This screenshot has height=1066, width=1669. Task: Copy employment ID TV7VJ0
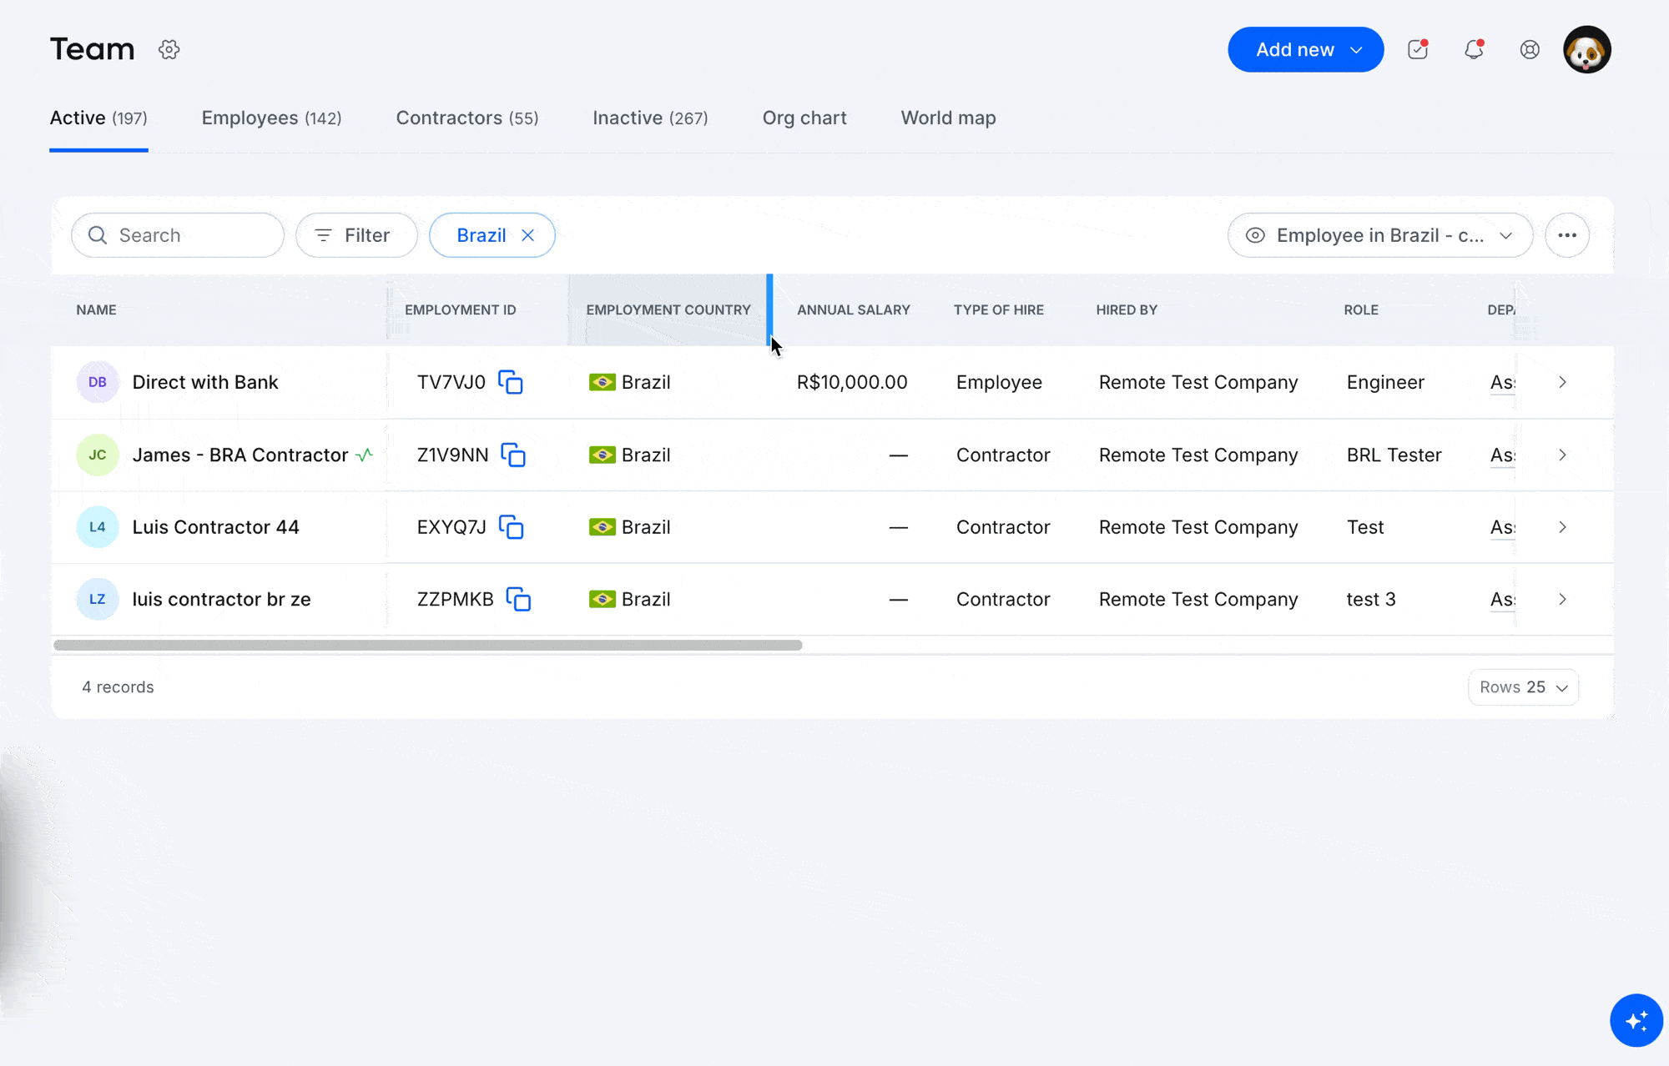[512, 383]
